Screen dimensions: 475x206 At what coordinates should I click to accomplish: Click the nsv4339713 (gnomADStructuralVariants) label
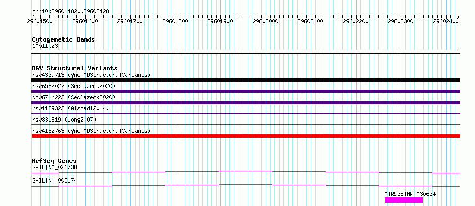coord(91,75)
